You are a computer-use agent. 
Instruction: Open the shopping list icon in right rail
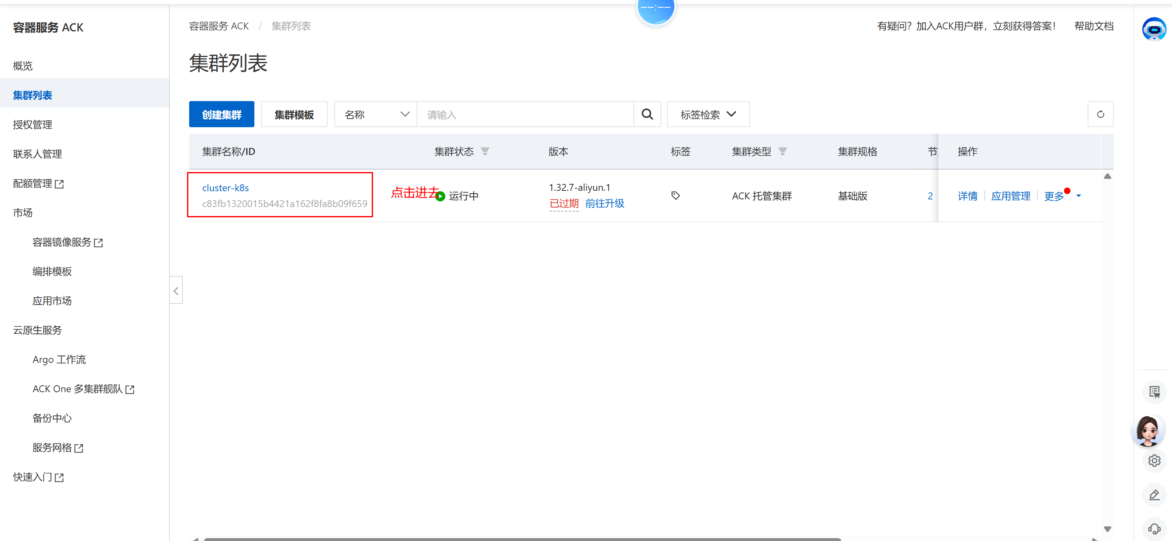pyautogui.click(x=1154, y=392)
